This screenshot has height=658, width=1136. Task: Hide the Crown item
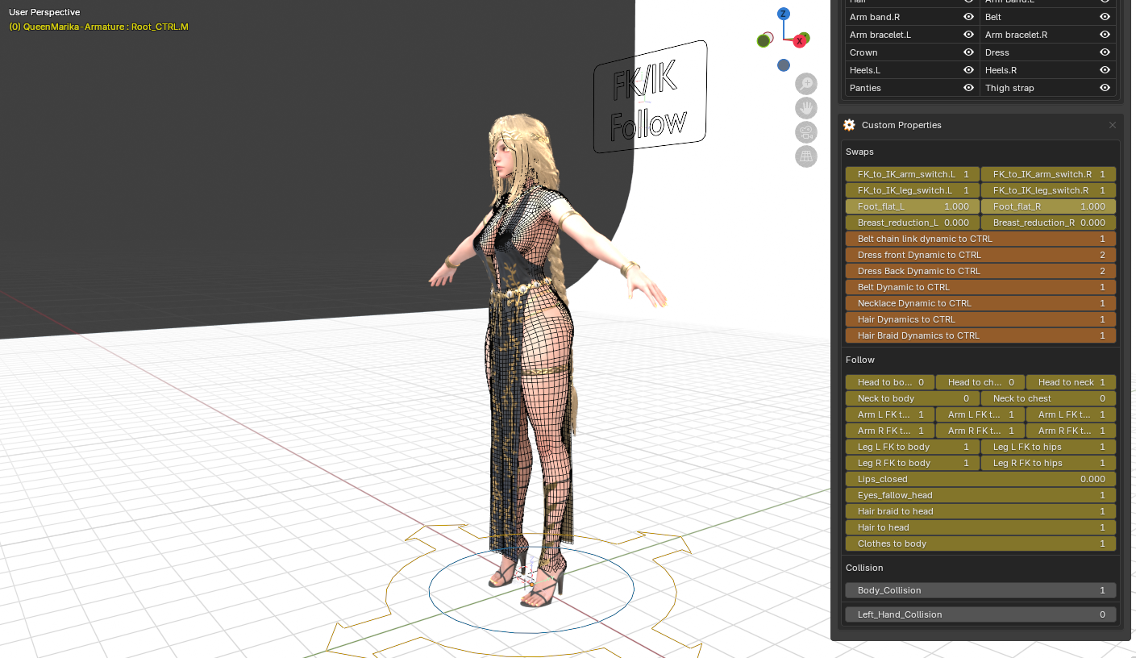[968, 52]
